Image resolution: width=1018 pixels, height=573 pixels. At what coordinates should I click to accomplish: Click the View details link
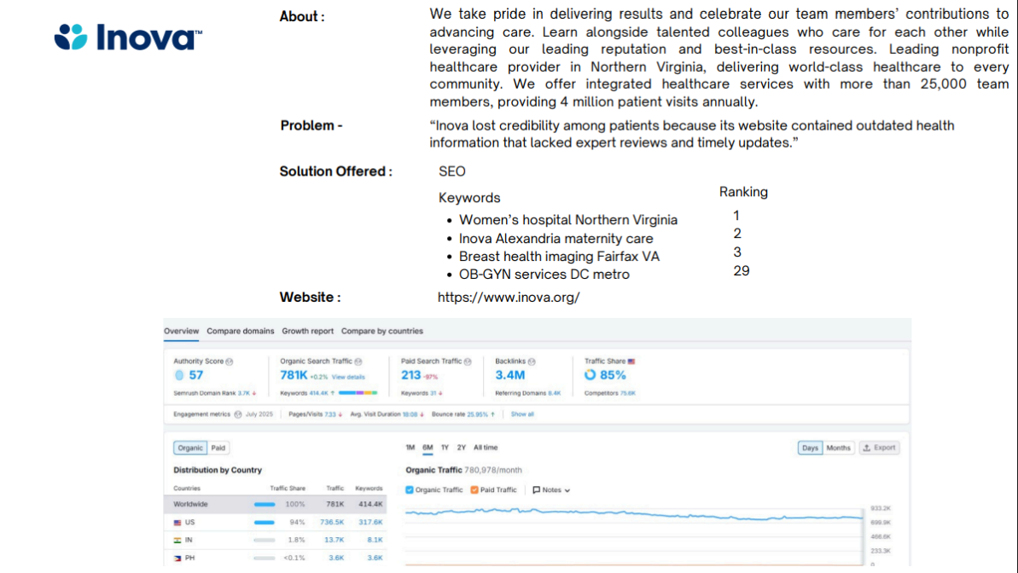[x=348, y=377]
